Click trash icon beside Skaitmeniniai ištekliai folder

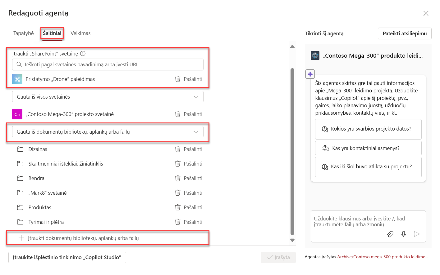178,164
